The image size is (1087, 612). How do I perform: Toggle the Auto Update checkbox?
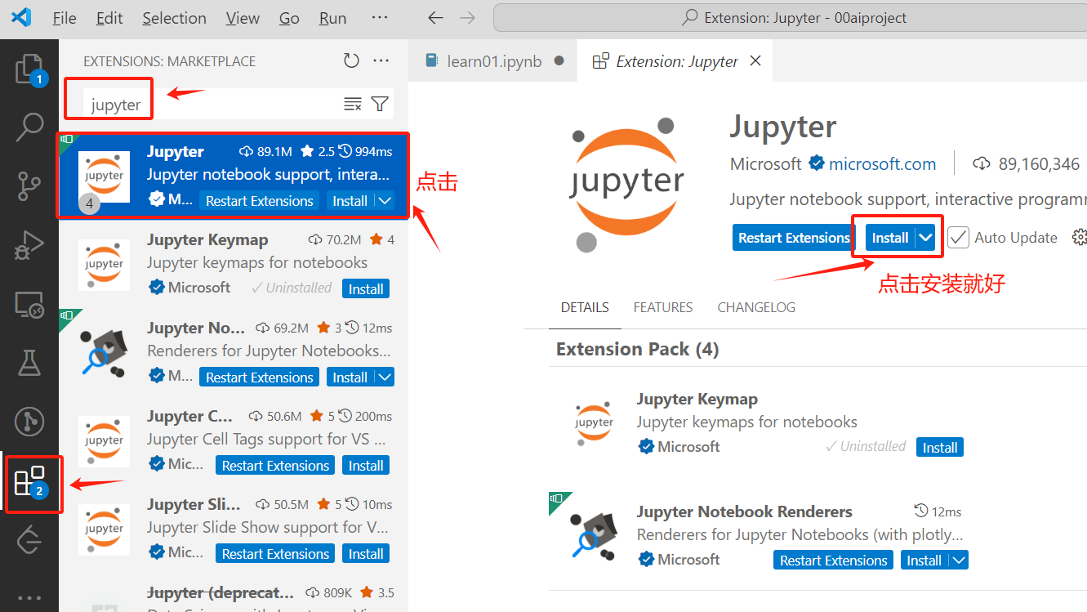959,238
